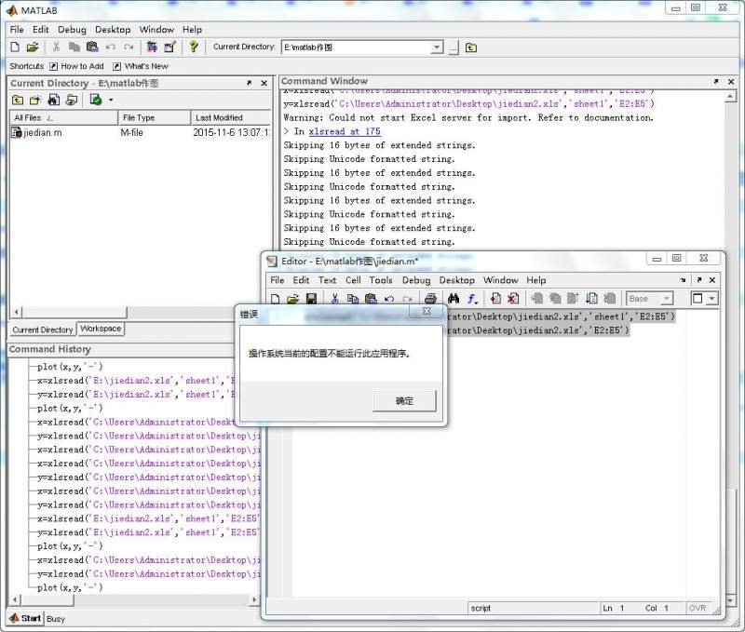The width and height of the screenshot is (745, 632).
Task: Open Help via the question mark icon
Action: 193,47
